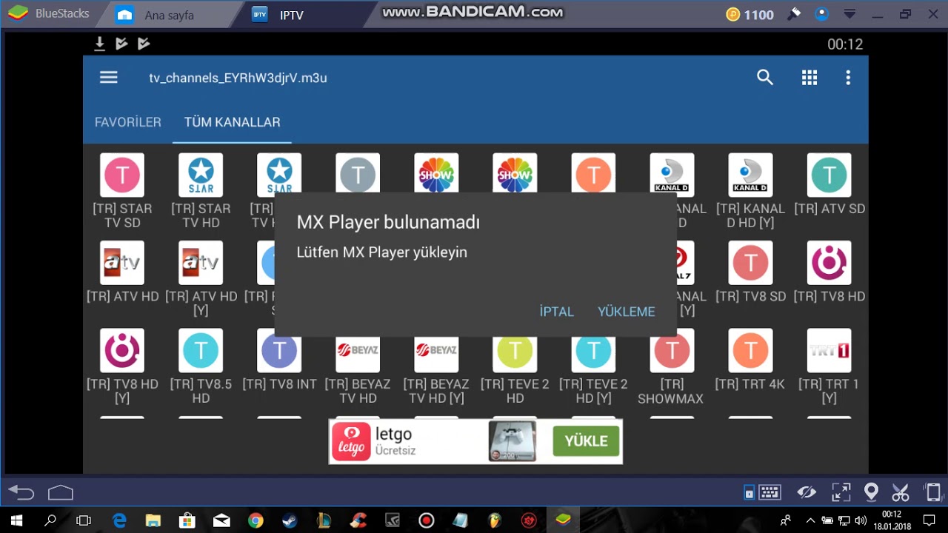Open League of Legends taskbar icon
Viewport: 948px width, 533px height.
click(x=324, y=520)
